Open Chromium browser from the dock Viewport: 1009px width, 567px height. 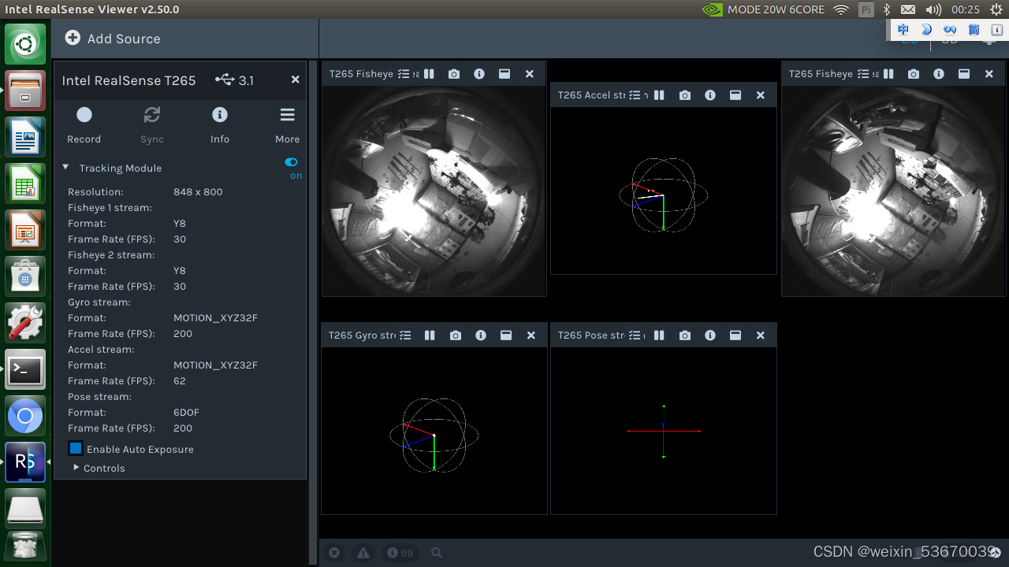[x=25, y=416]
